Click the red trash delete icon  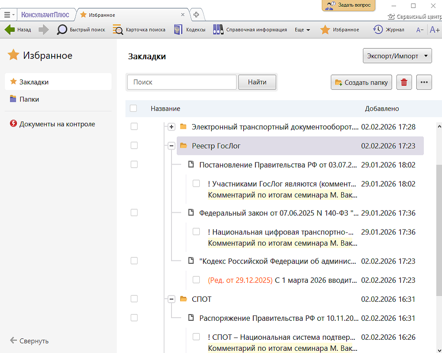pyautogui.click(x=404, y=82)
